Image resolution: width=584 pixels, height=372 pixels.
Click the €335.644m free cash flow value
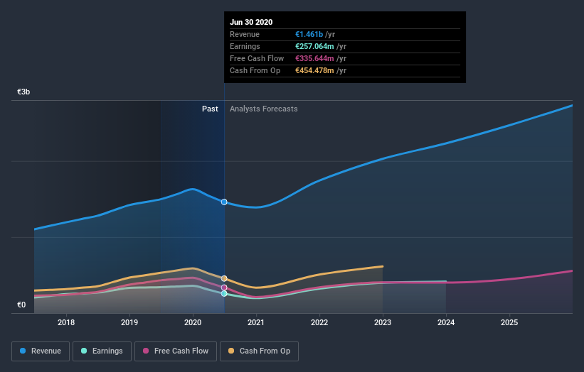(314, 58)
